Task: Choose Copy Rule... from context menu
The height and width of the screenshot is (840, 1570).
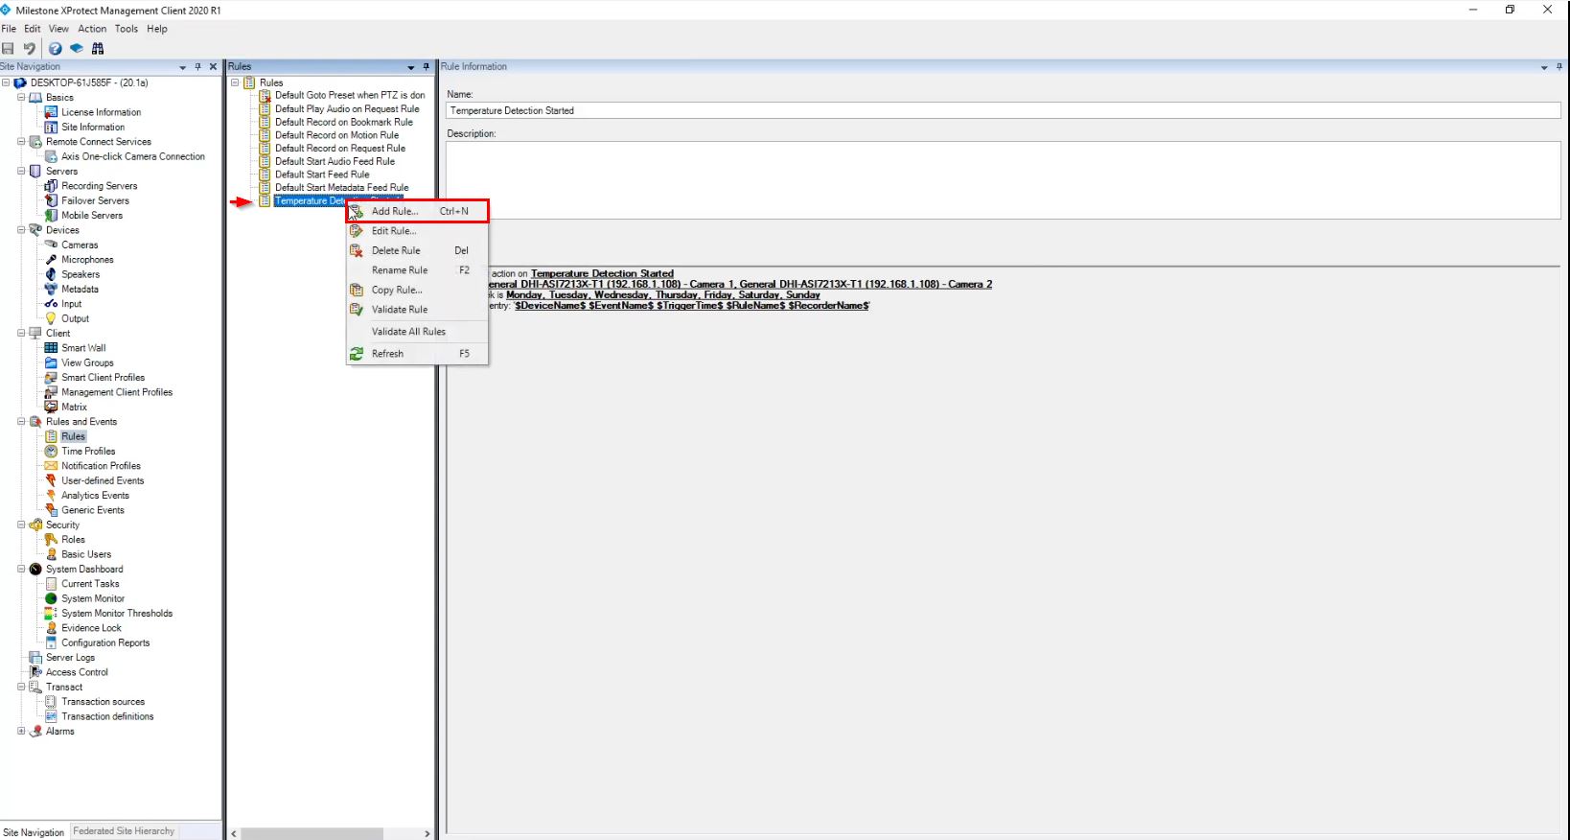Action: [418, 290]
